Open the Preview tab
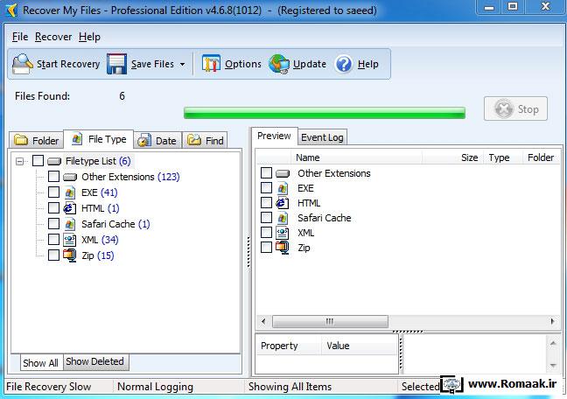The image size is (567, 399). 274,136
